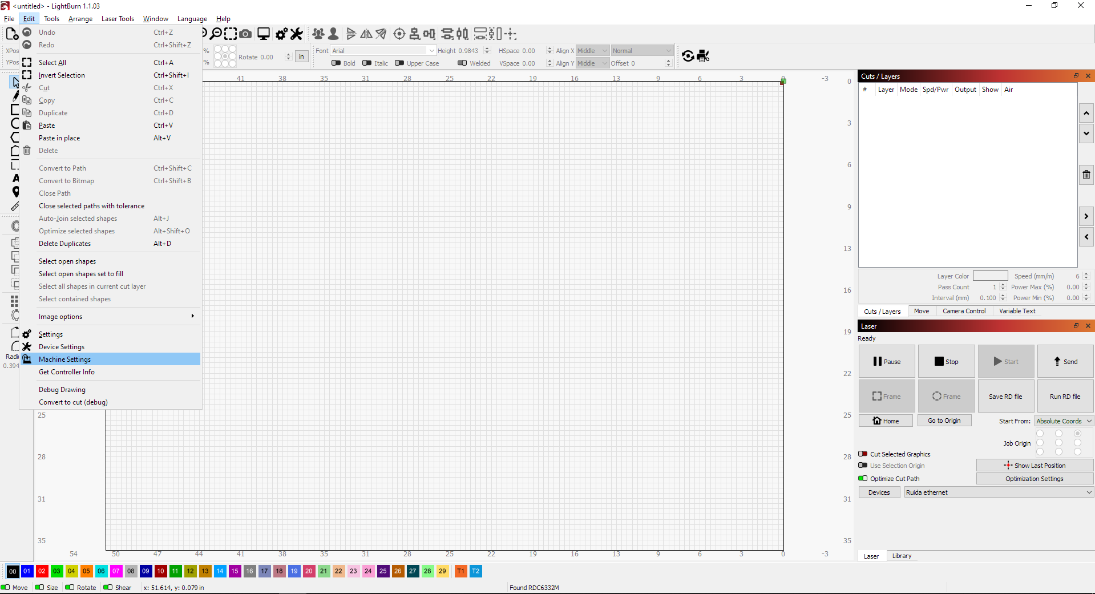The height and width of the screenshot is (594, 1095).
Task: Open the Font dropdown showing Arial
Action: click(x=383, y=51)
